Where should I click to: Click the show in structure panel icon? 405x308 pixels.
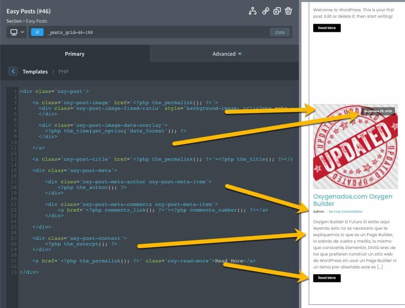tap(253, 11)
